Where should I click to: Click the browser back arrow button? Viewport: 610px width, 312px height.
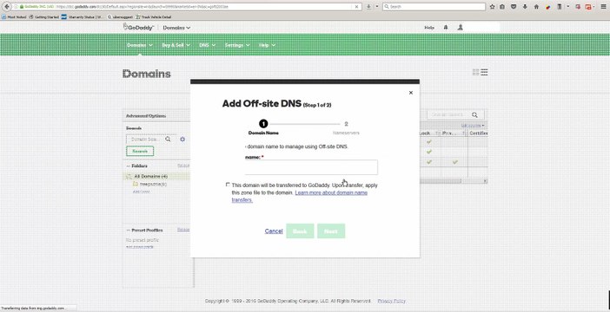(x=7, y=7)
